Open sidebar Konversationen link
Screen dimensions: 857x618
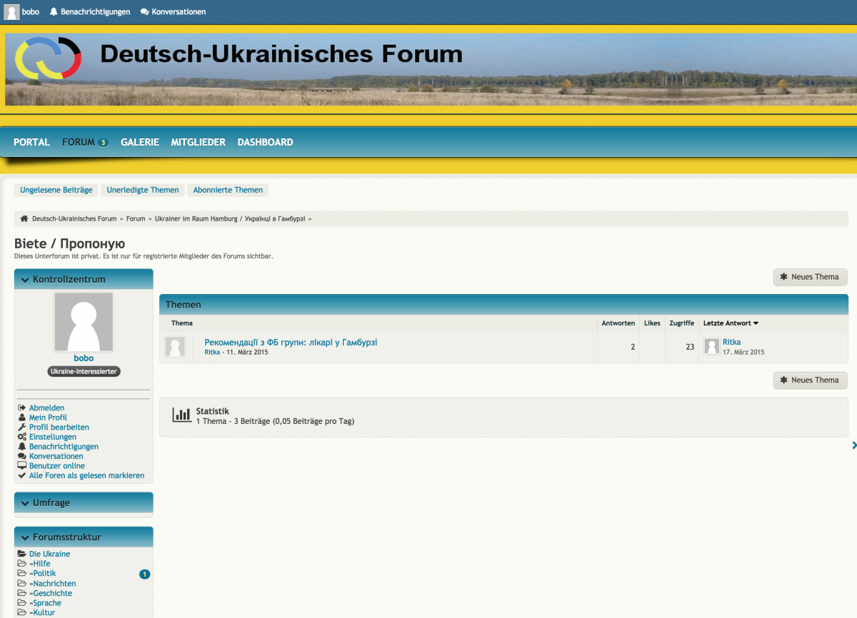coord(56,456)
